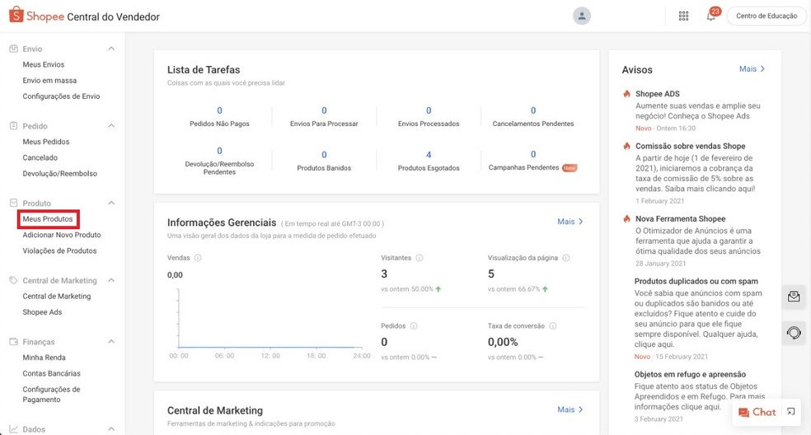Collapse the Produto menu section
The width and height of the screenshot is (811, 435).
[111, 203]
